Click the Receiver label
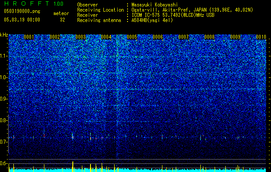 point(87,15)
